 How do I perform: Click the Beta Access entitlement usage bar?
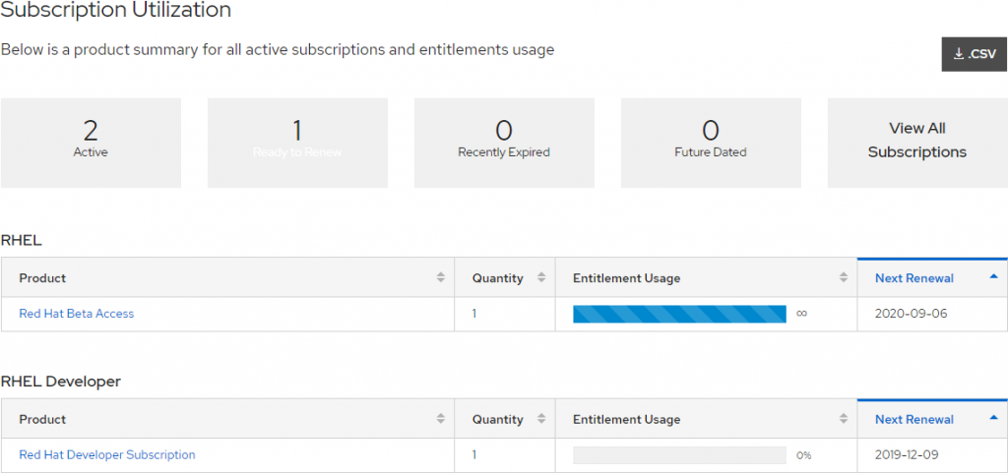click(679, 314)
